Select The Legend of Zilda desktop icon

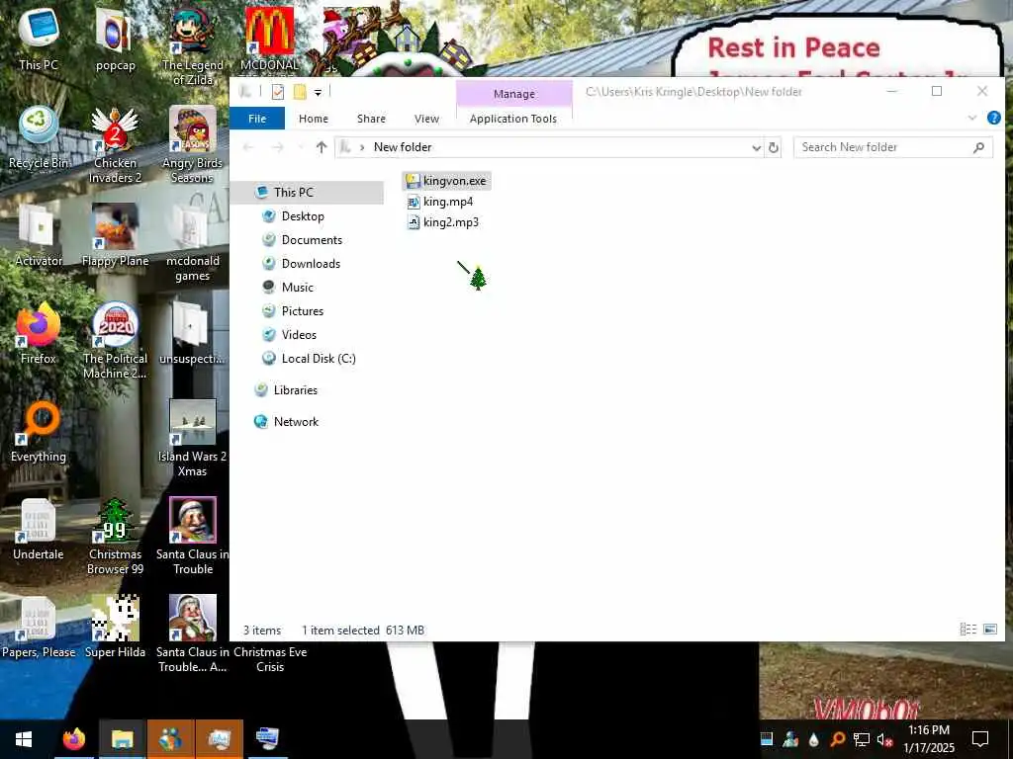click(193, 46)
